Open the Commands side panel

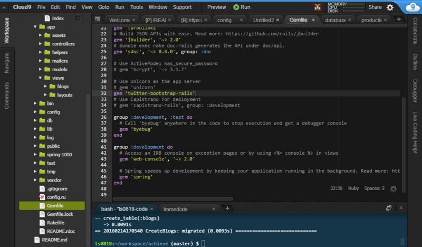tap(7, 96)
